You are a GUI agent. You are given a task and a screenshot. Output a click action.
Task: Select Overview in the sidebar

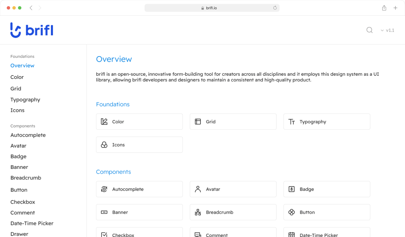22,65
